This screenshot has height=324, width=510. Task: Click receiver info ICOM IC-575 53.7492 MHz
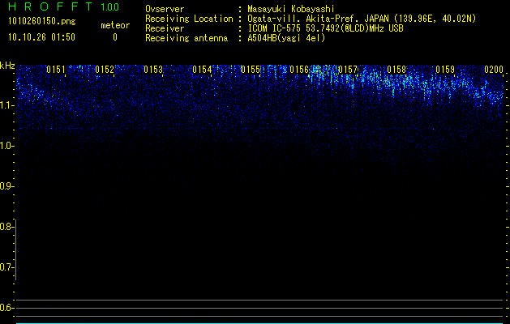325,28
